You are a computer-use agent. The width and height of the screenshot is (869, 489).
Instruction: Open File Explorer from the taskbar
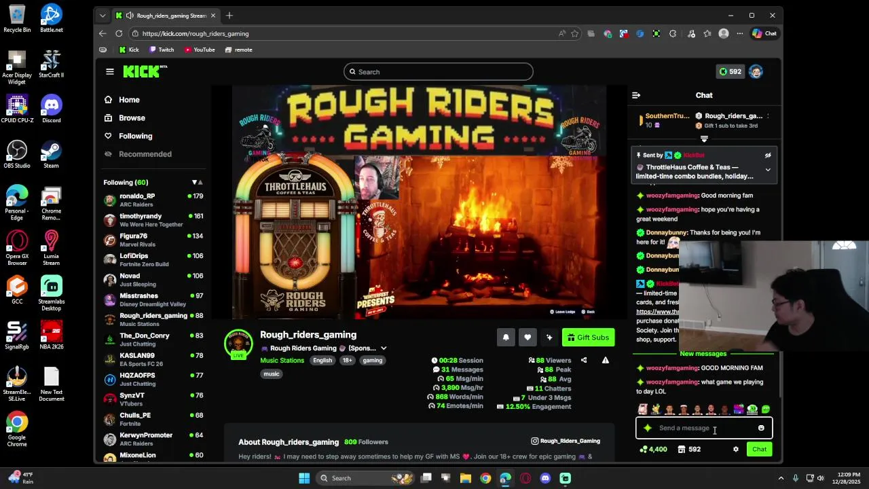466,478
